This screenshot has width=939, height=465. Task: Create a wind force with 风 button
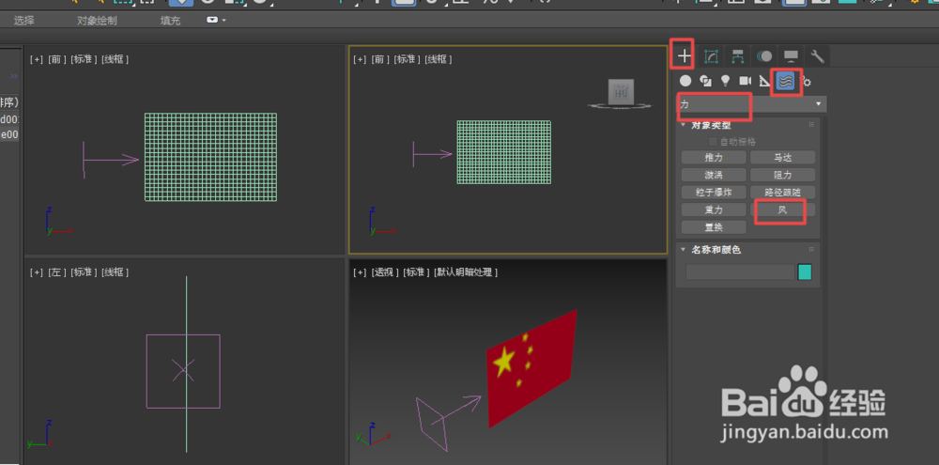pyautogui.click(x=783, y=210)
